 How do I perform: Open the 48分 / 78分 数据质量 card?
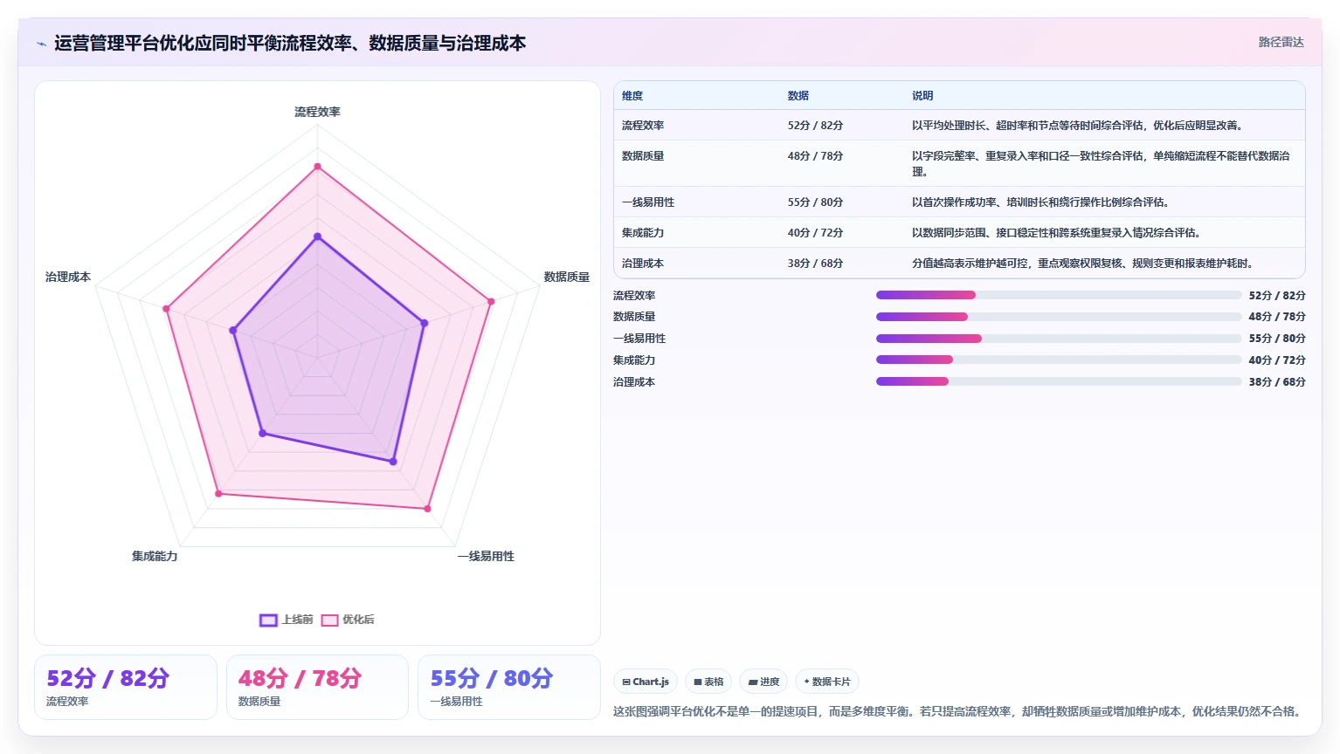click(317, 688)
